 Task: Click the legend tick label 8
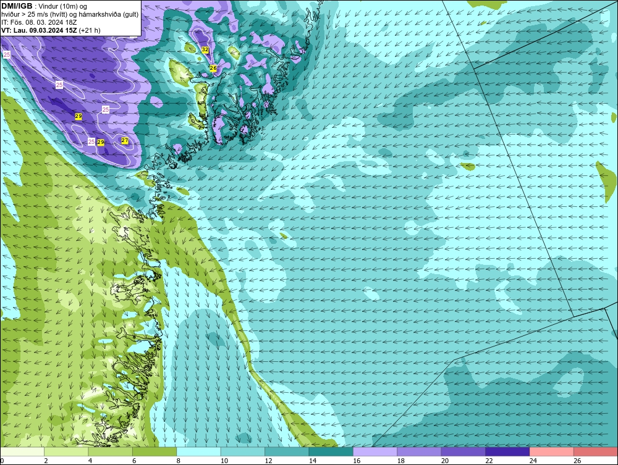[179, 461]
